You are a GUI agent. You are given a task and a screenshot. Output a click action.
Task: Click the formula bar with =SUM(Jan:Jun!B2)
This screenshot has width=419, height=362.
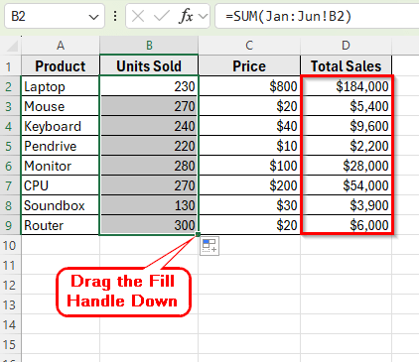(x=317, y=16)
